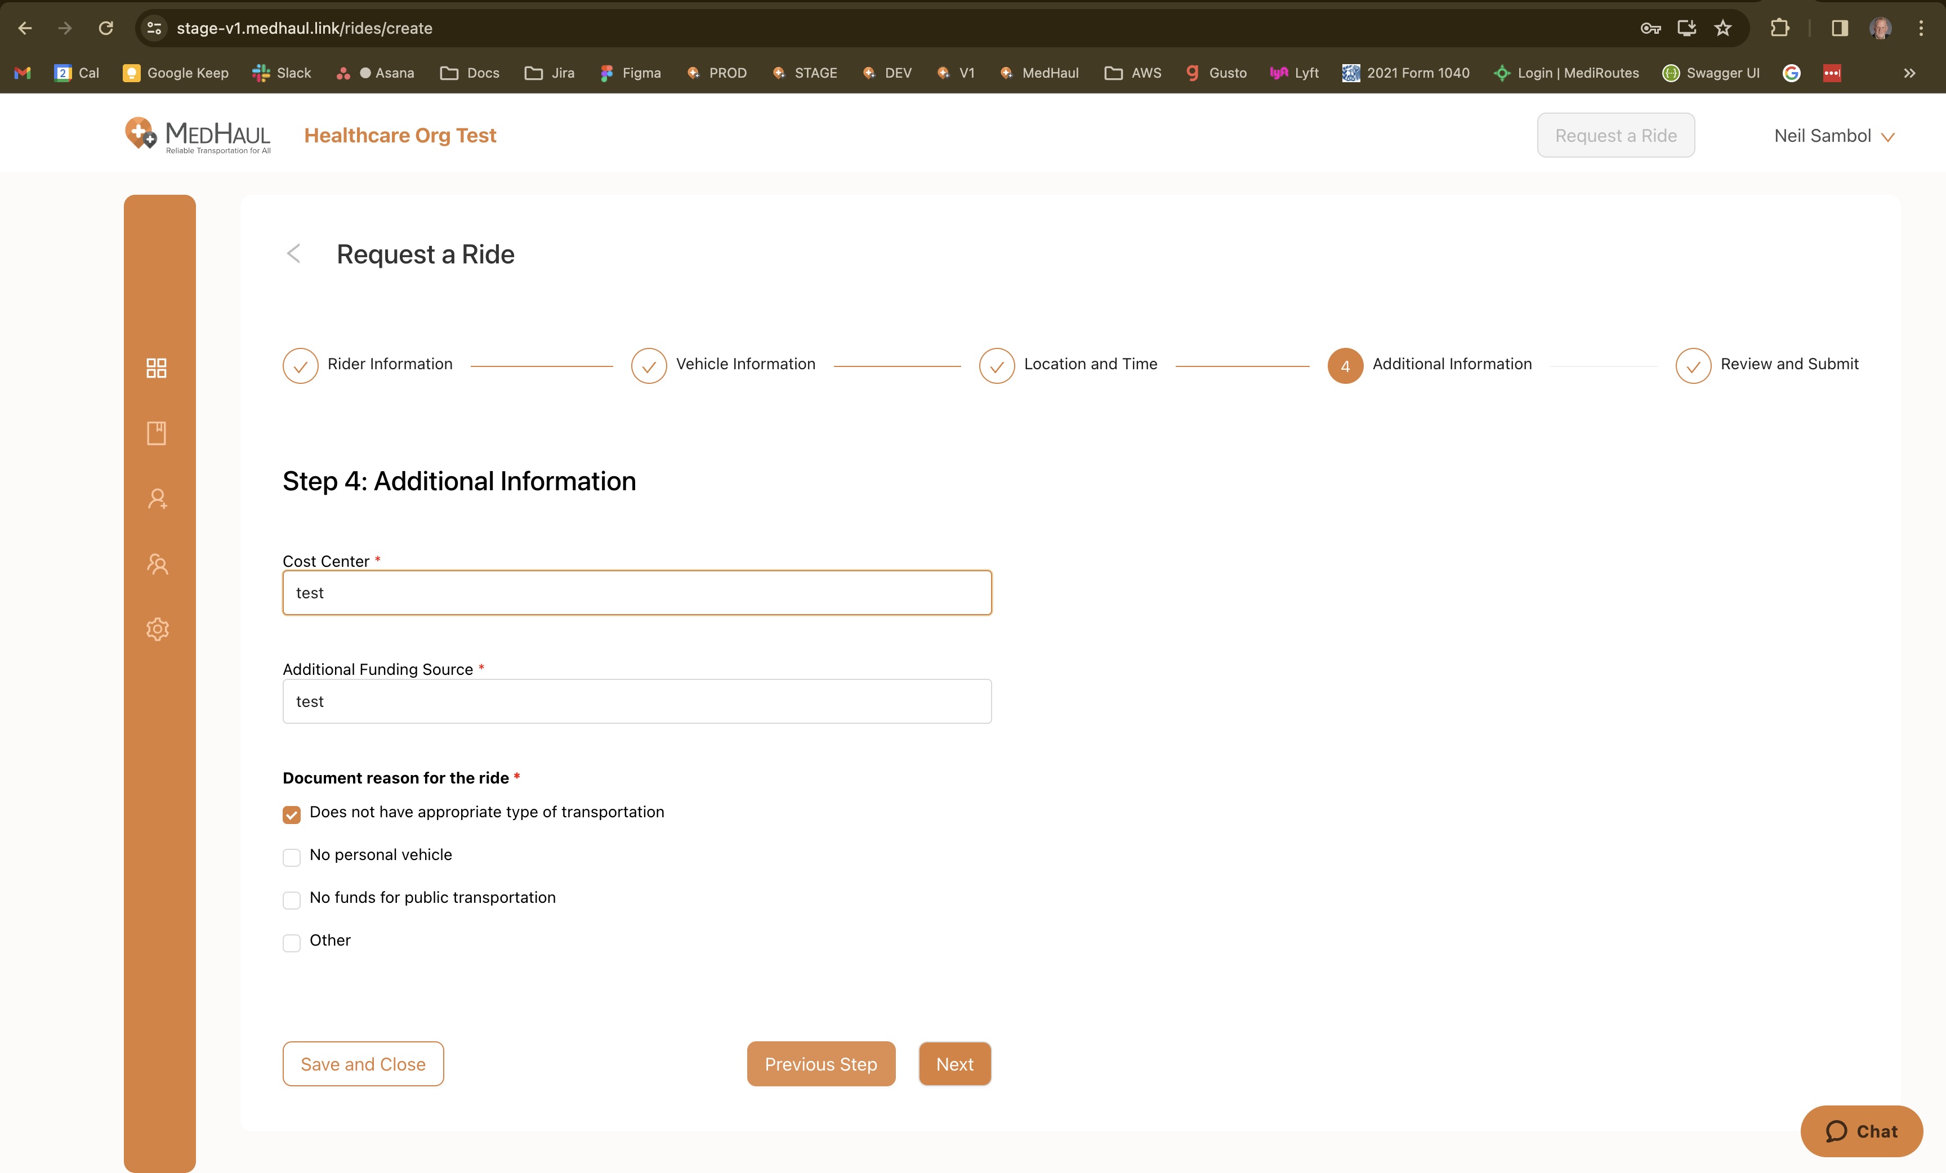The image size is (1946, 1173).
Task: Open the Google bookmark icon
Action: click(1791, 73)
